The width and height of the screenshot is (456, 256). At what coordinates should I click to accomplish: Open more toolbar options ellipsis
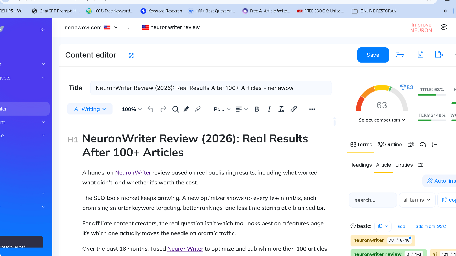[312, 109]
